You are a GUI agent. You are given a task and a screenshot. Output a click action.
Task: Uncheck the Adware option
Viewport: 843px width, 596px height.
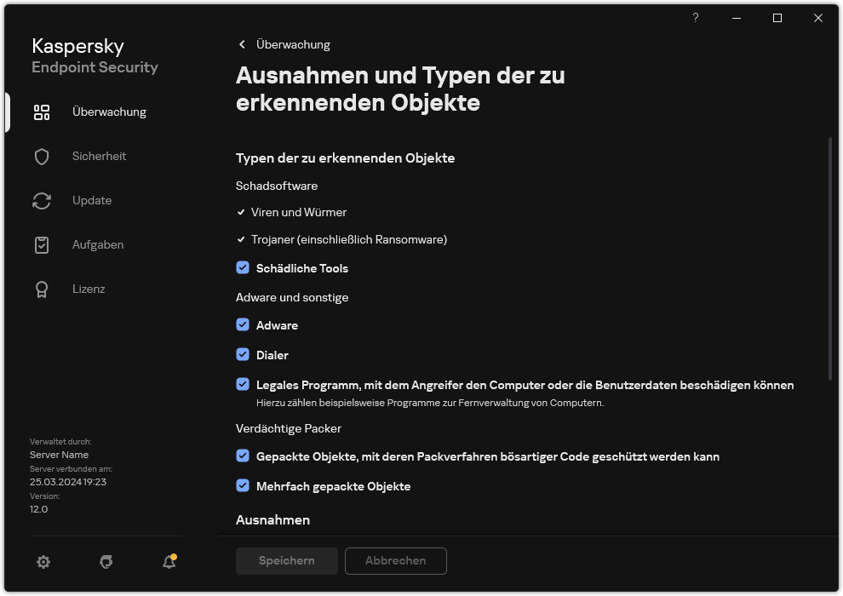[243, 324]
